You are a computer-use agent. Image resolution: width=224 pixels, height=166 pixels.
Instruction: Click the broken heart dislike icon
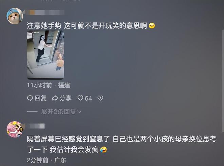click(100, 98)
